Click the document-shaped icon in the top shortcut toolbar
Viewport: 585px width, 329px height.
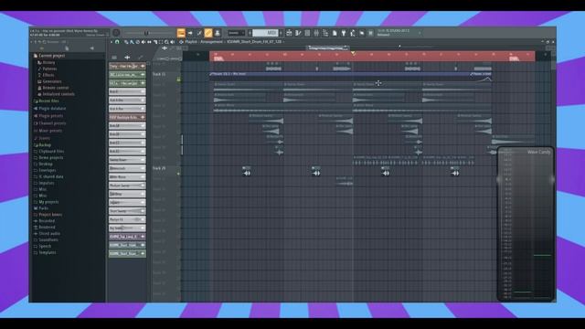335,33
